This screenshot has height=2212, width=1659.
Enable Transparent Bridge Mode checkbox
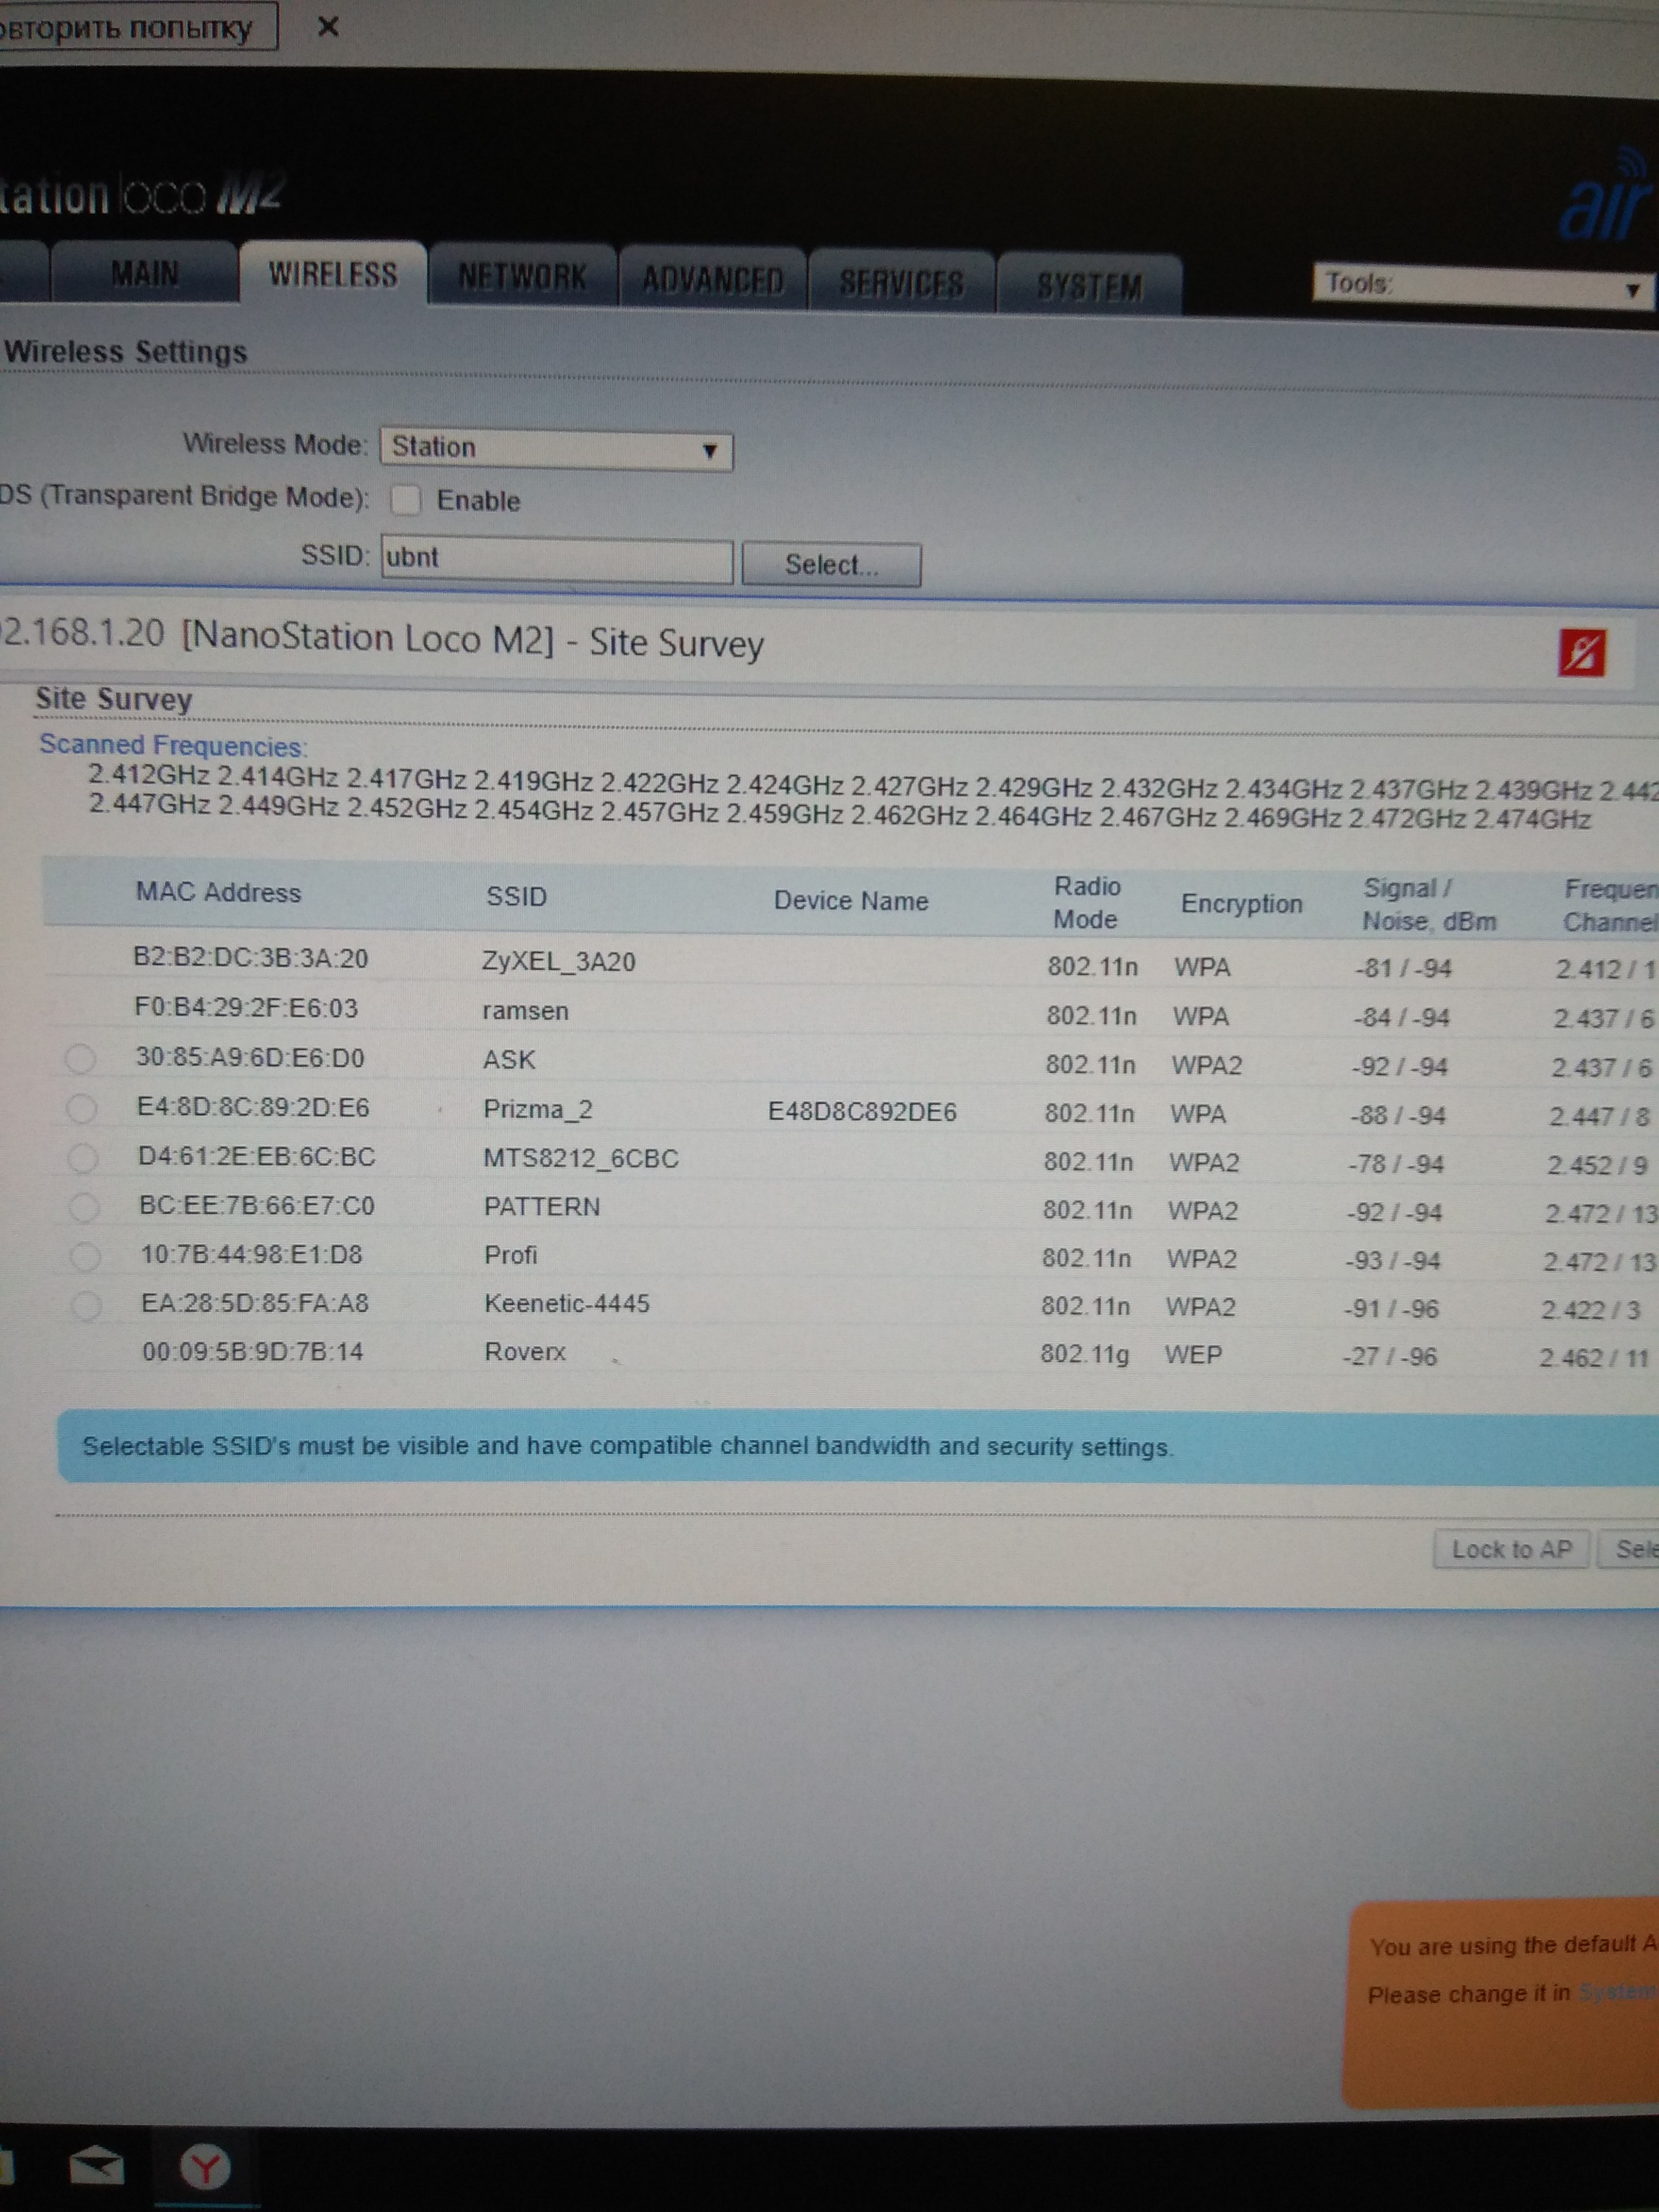(x=405, y=500)
